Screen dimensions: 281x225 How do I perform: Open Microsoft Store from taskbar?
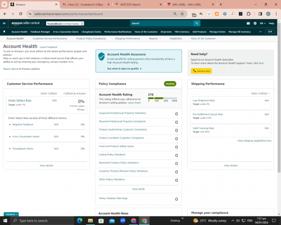coord(101,220)
